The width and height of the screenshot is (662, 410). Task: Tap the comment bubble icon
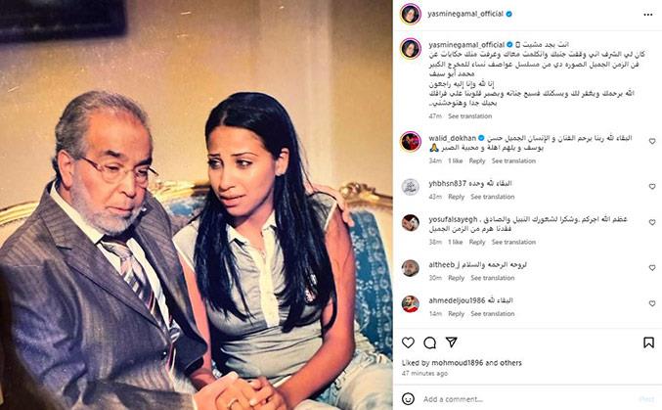pos(430,342)
